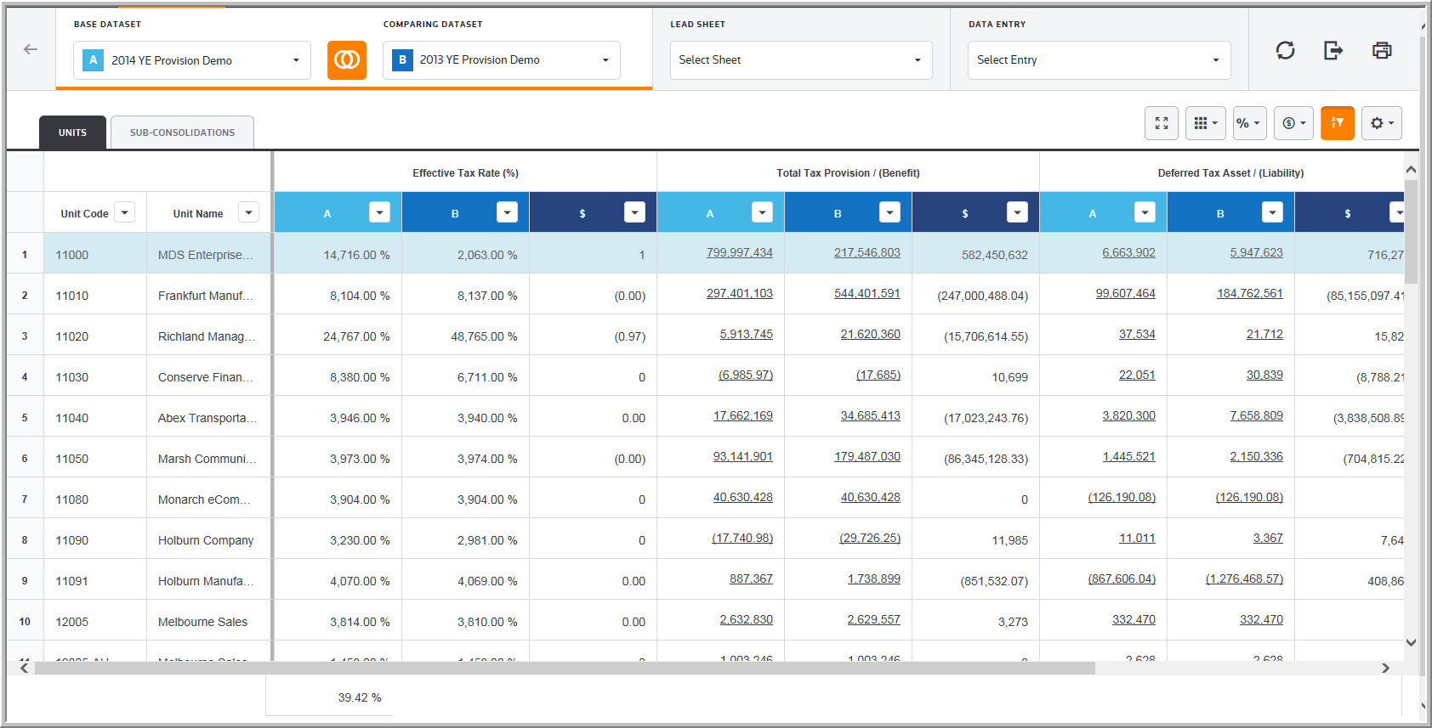Open the Comparing Dataset dropdown
This screenshot has height=728, width=1432.
(502, 60)
